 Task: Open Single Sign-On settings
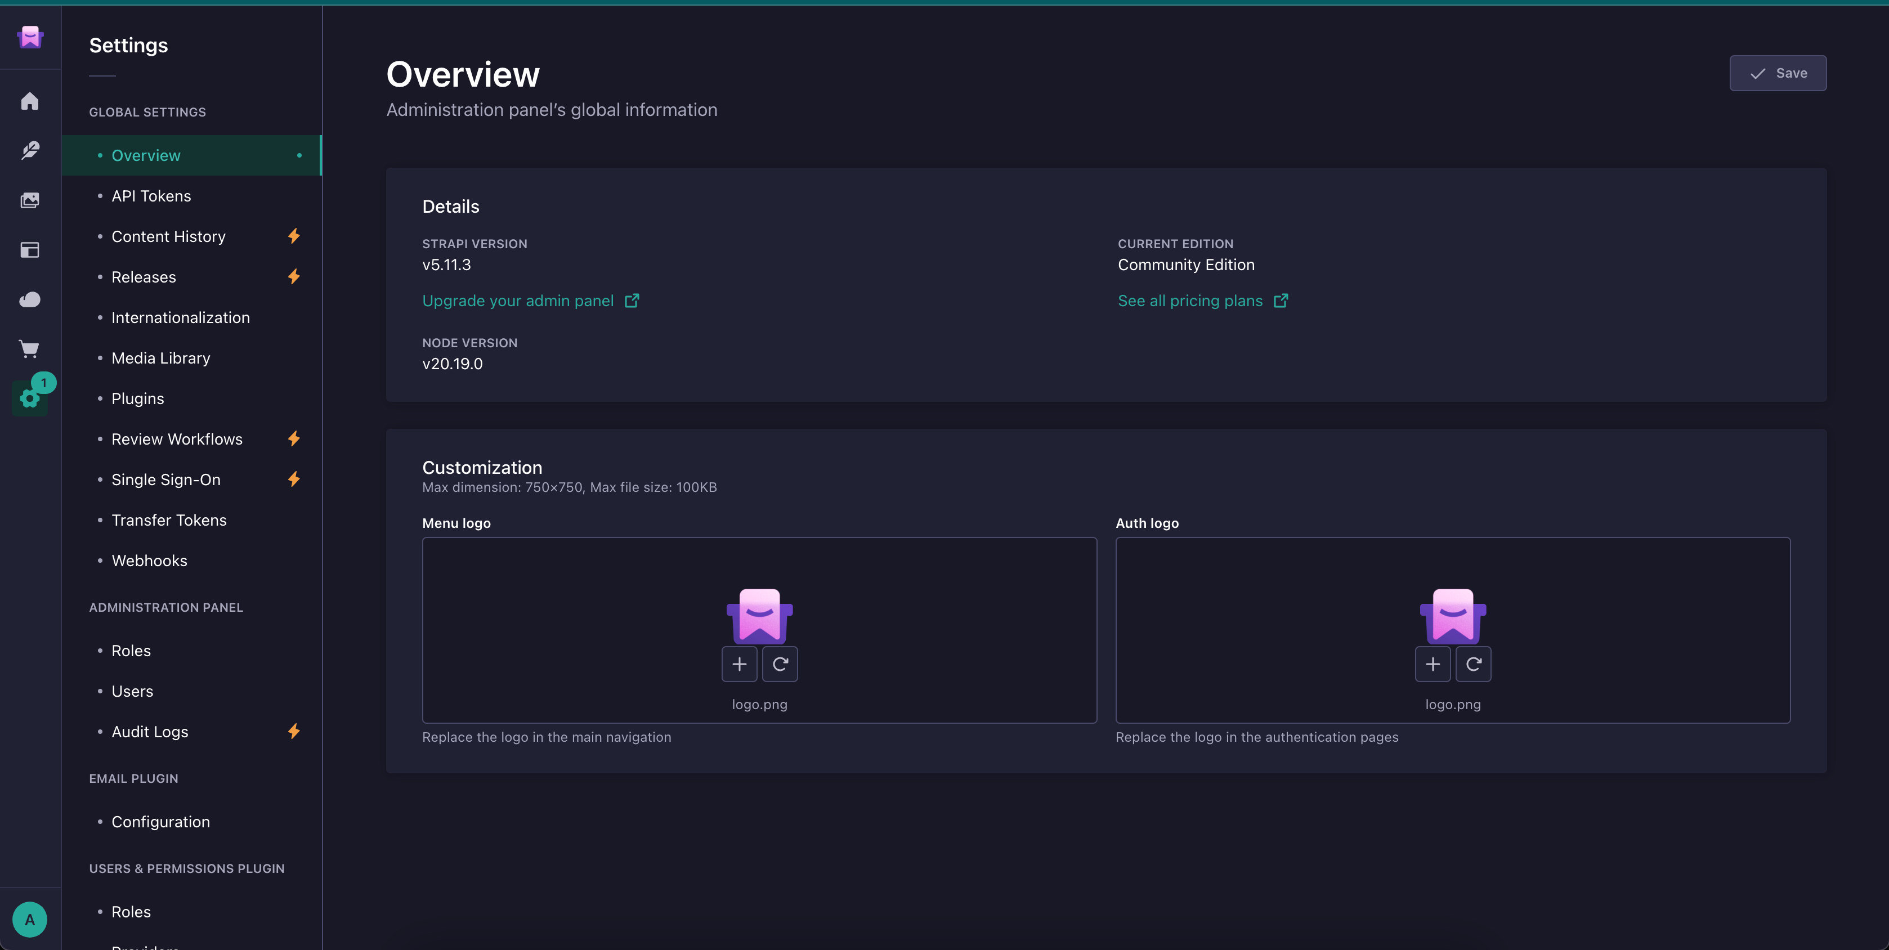coord(191,480)
